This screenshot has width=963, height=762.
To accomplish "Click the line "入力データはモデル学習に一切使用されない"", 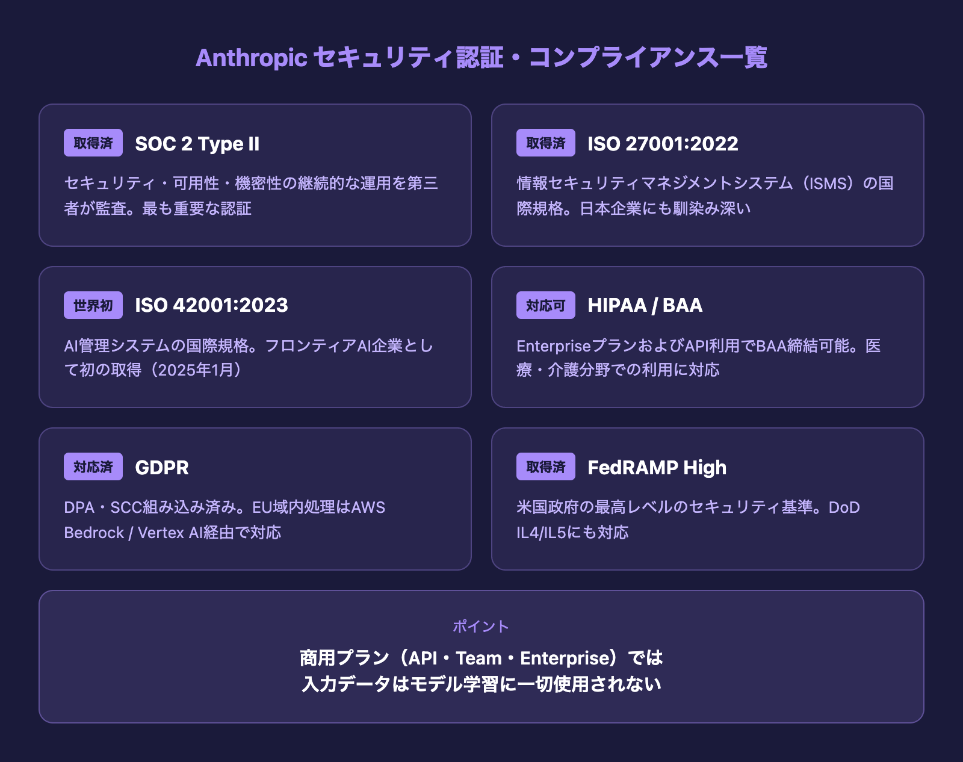I will point(482,684).
